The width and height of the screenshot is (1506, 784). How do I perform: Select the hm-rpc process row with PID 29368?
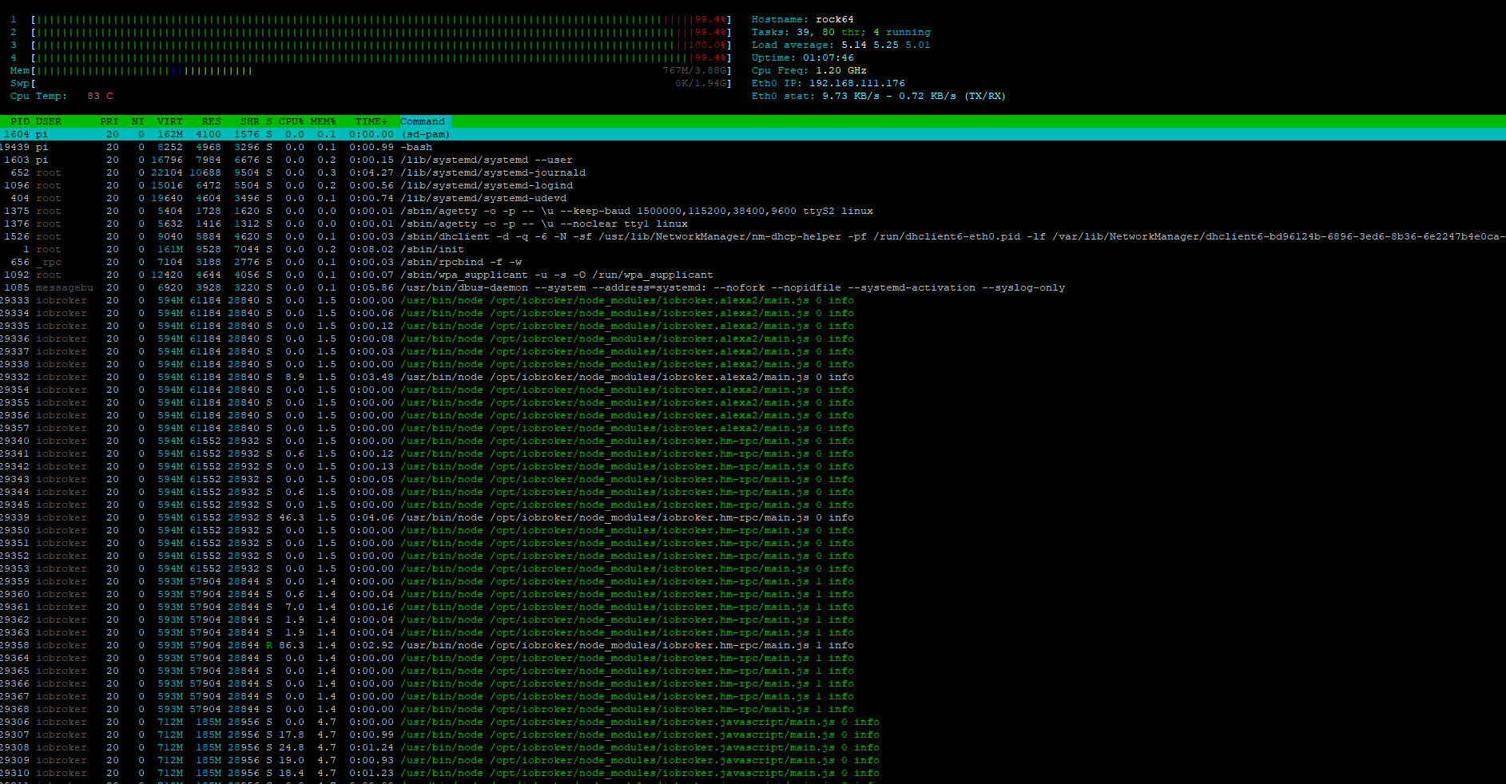(x=753, y=709)
